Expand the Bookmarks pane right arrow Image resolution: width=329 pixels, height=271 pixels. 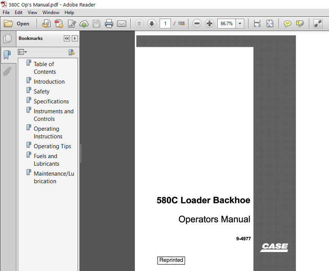pyautogui.click(x=75, y=38)
